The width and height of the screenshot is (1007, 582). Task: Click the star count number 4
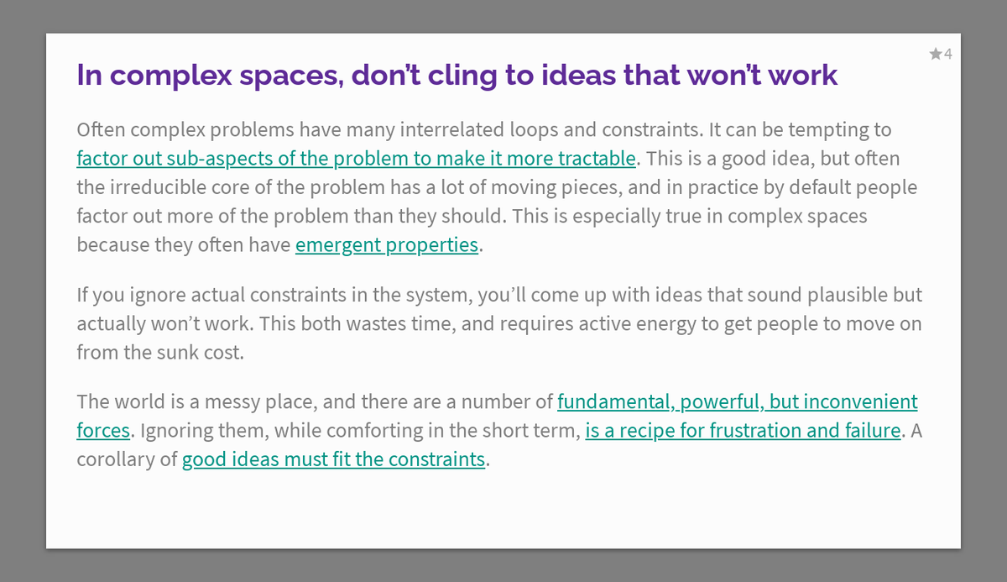[x=947, y=55]
